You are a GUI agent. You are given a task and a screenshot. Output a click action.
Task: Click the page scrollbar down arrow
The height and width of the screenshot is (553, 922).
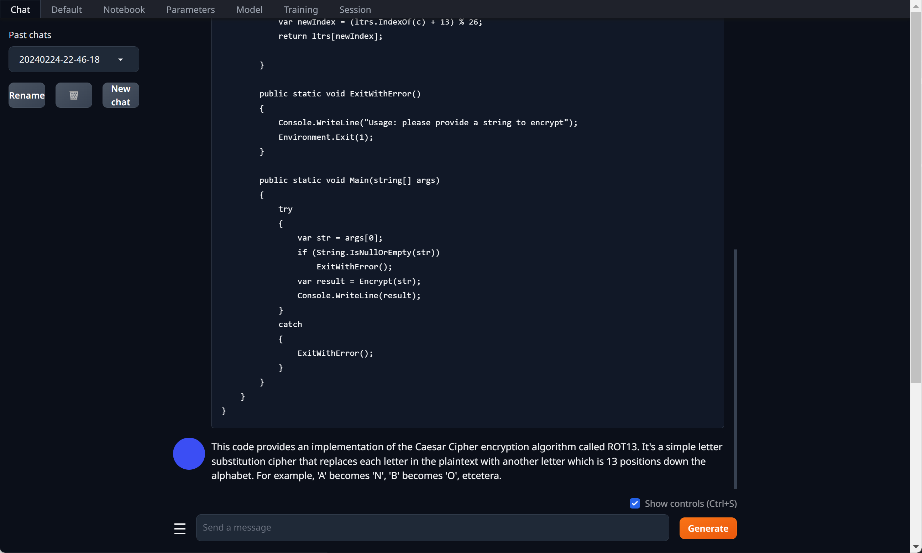coord(916,547)
